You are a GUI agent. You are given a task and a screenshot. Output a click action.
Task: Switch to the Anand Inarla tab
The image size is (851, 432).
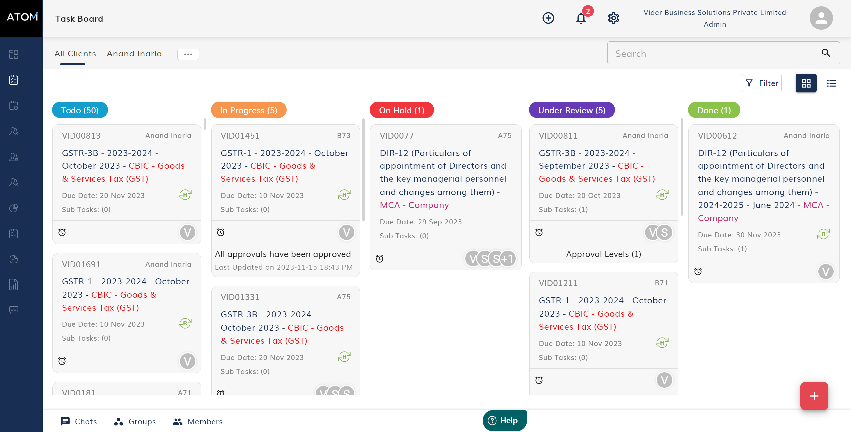click(x=134, y=54)
